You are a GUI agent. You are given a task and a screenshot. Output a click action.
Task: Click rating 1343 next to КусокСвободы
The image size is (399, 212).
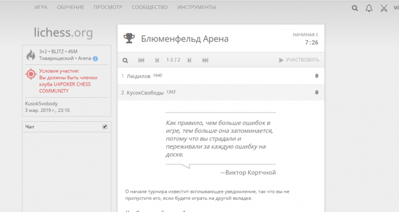[x=171, y=92]
